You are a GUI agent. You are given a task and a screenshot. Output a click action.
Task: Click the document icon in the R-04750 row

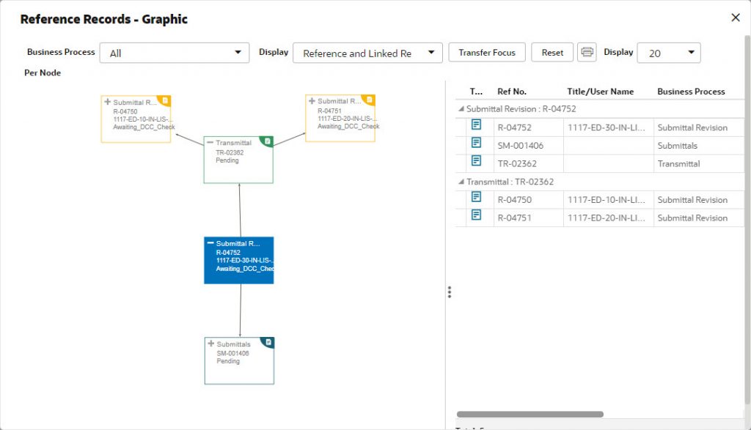pos(477,197)
